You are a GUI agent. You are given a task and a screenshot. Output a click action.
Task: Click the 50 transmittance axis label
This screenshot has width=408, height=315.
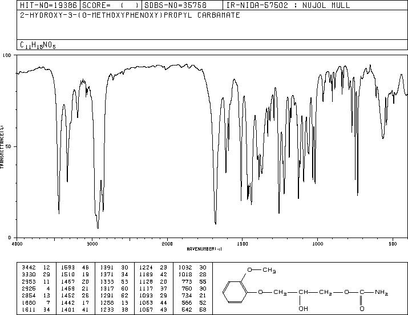tap(7, 146)
